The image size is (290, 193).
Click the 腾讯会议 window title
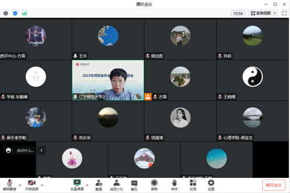point(144,4)
